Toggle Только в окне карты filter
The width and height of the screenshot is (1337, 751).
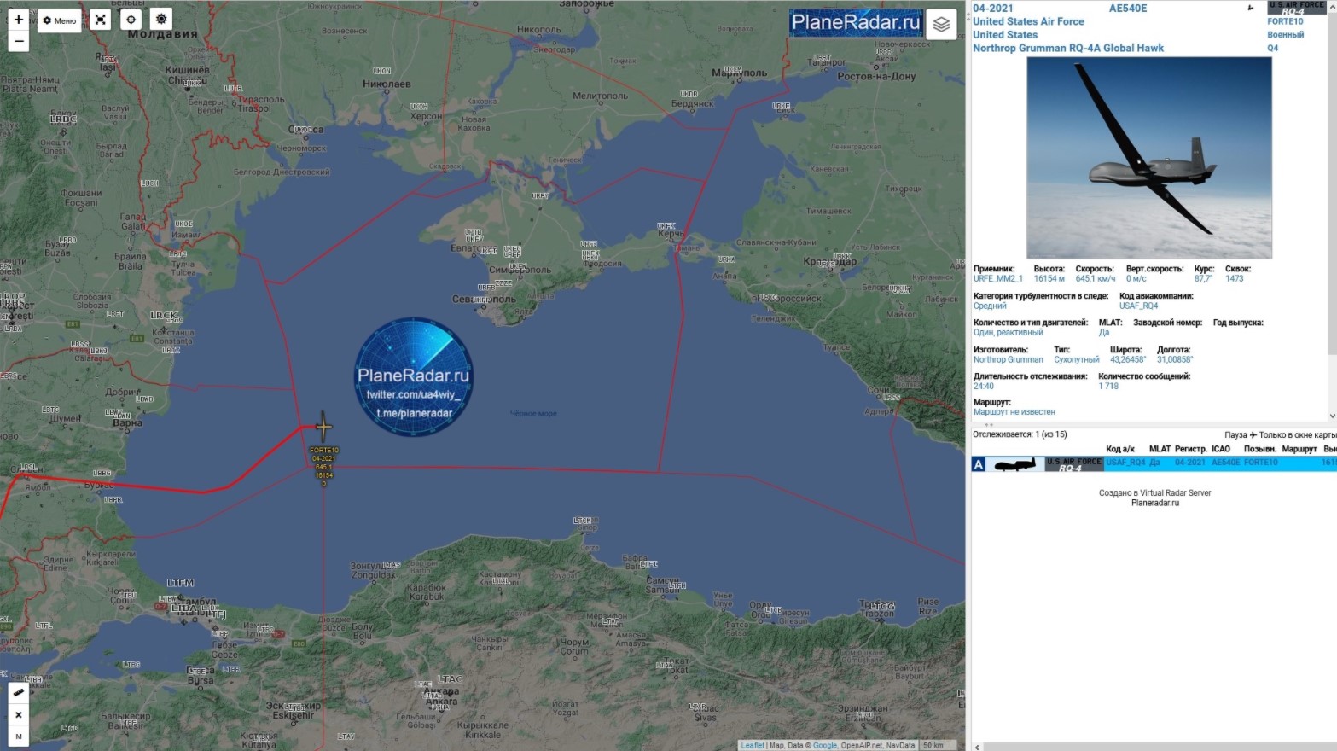coord(1298,435)
